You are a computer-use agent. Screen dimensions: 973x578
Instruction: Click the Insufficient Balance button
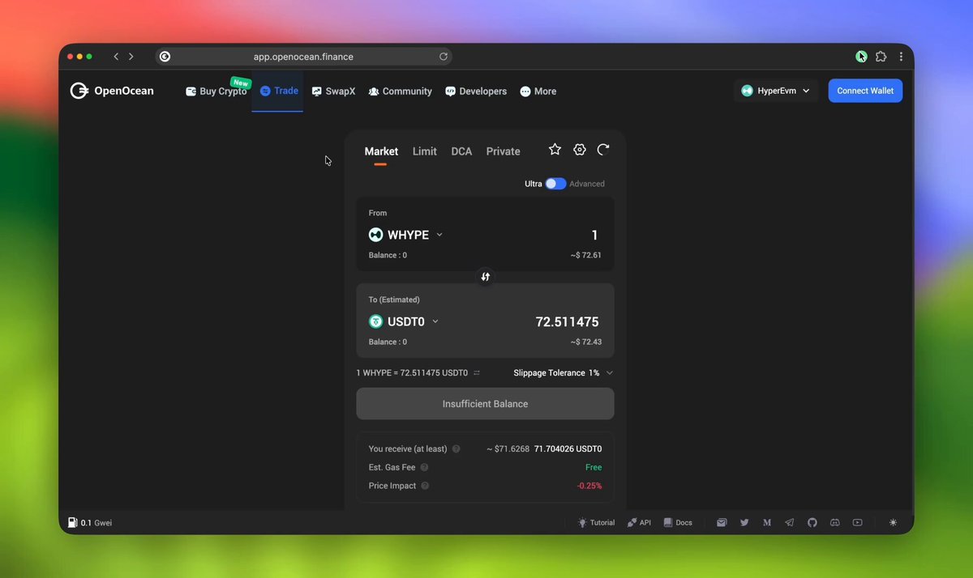485,404
